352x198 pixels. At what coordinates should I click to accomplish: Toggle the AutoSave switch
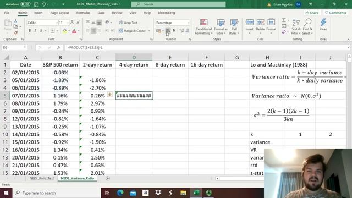click(x=25, y=4)
